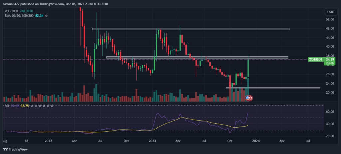
Task: Click the 2024 time axis label
Action: pos(256,141)
